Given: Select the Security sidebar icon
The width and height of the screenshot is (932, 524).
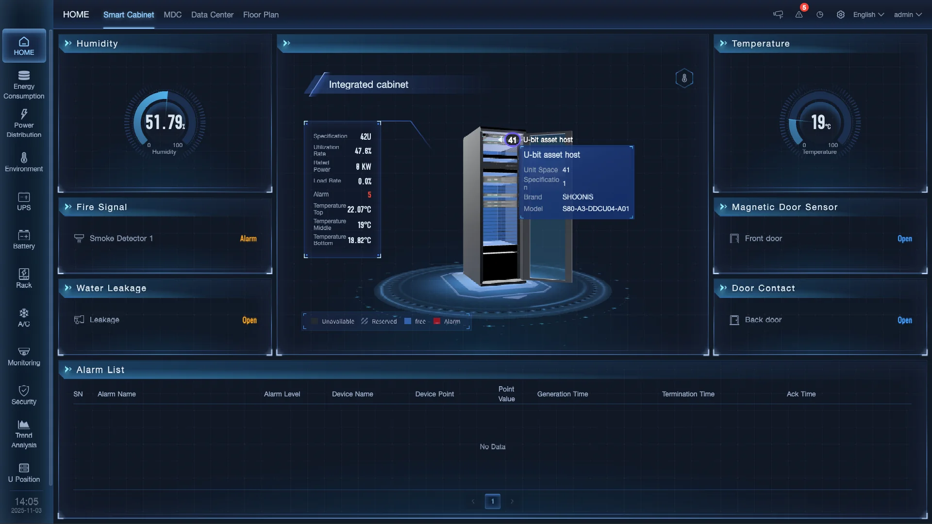Looking at the screenshot, I should (24, 394).
